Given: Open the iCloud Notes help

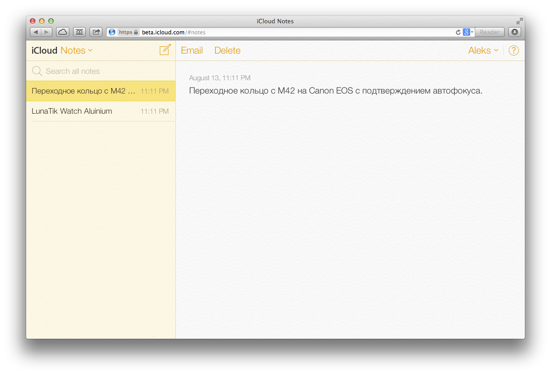Looking at the screenshot, I should coord(514,50).
